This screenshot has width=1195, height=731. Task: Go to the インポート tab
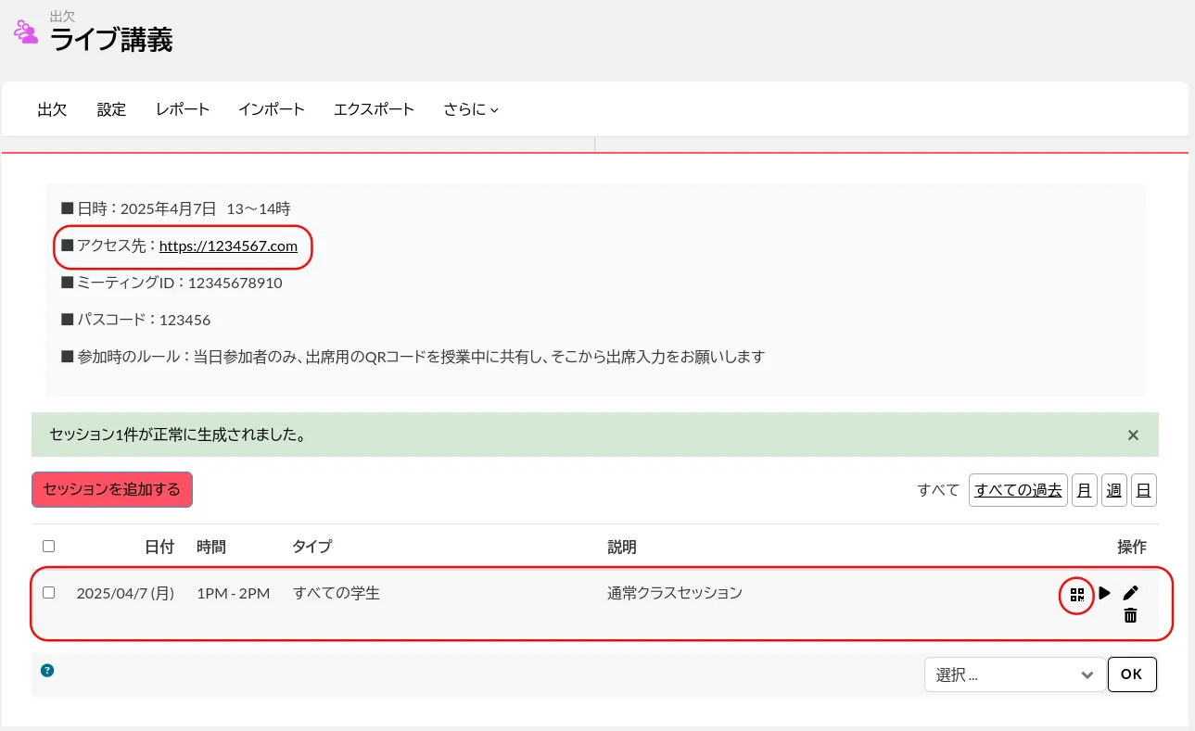click(271, 109)
